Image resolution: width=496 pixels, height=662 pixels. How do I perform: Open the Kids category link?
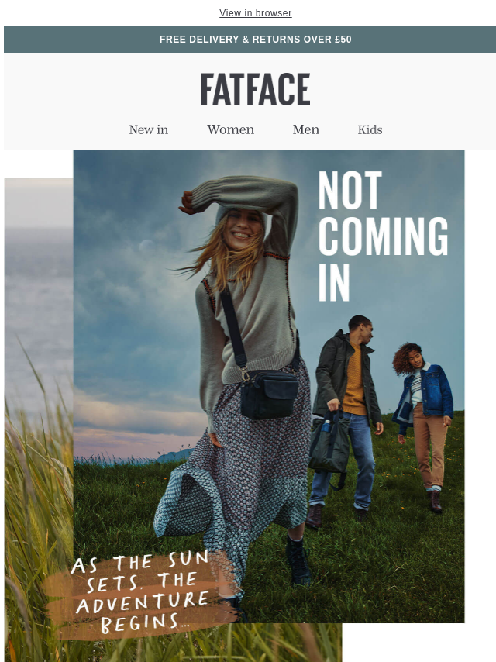click(370, 129)
